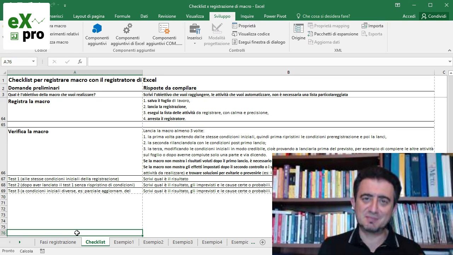The image size is (453, 255).
Task: Click cell 'Domande preliminari'
Action: coord(75,88)
